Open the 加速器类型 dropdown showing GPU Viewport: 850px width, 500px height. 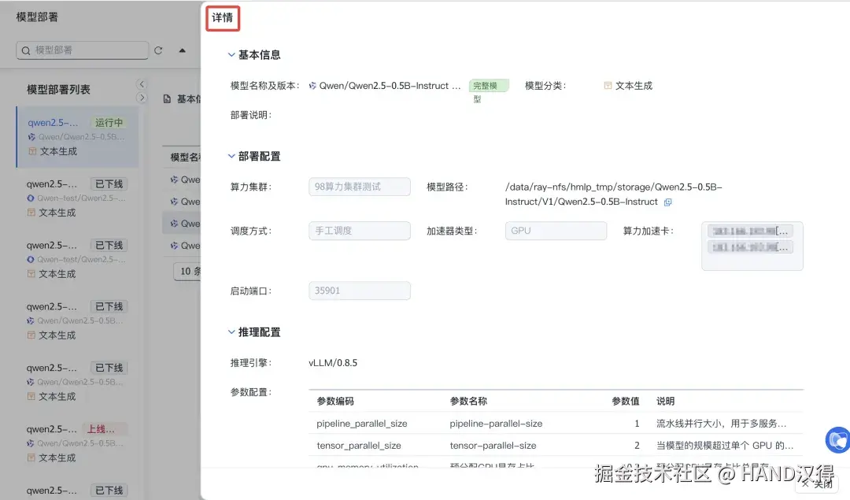point(556,231)
